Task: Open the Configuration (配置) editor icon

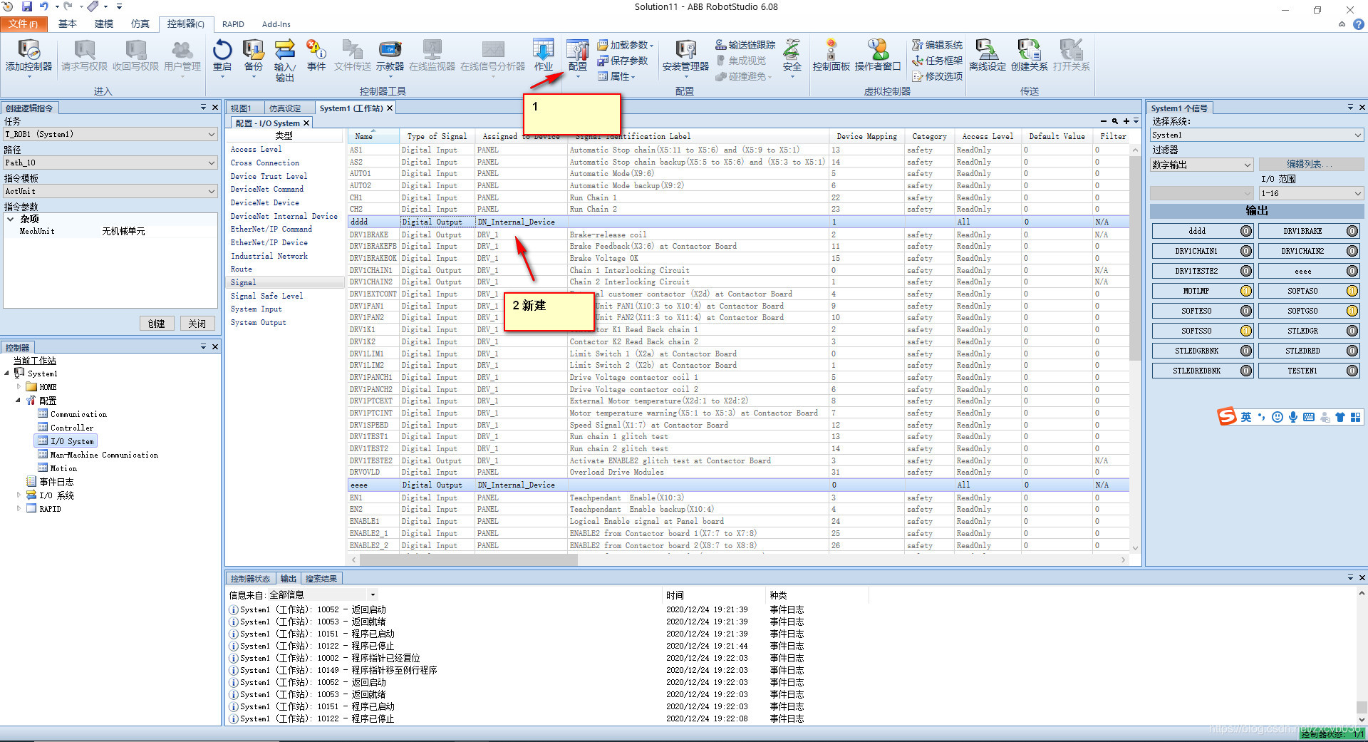Action: pyautogui.click(x=577, y=56)
